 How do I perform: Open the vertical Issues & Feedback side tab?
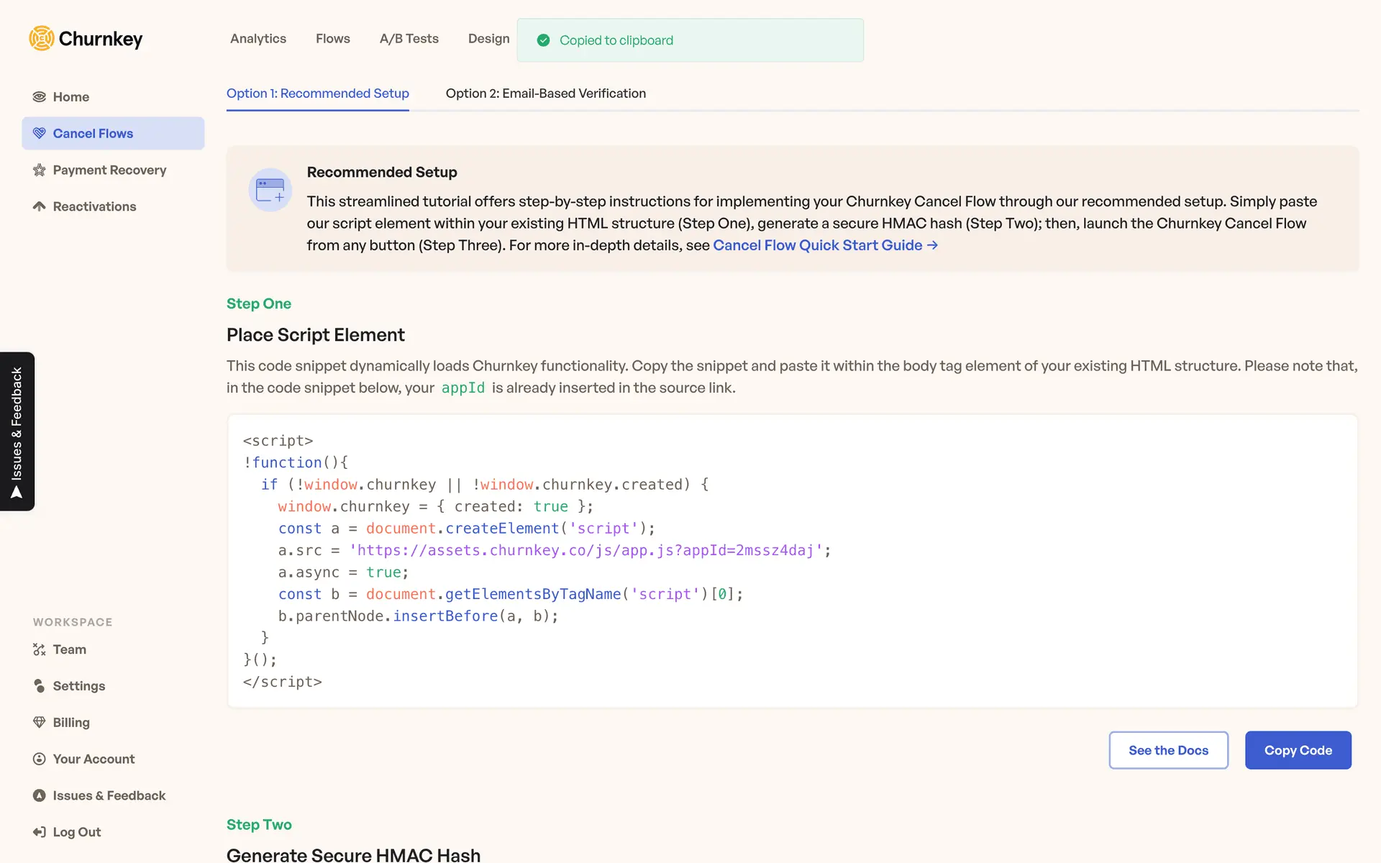pos(17,431)
